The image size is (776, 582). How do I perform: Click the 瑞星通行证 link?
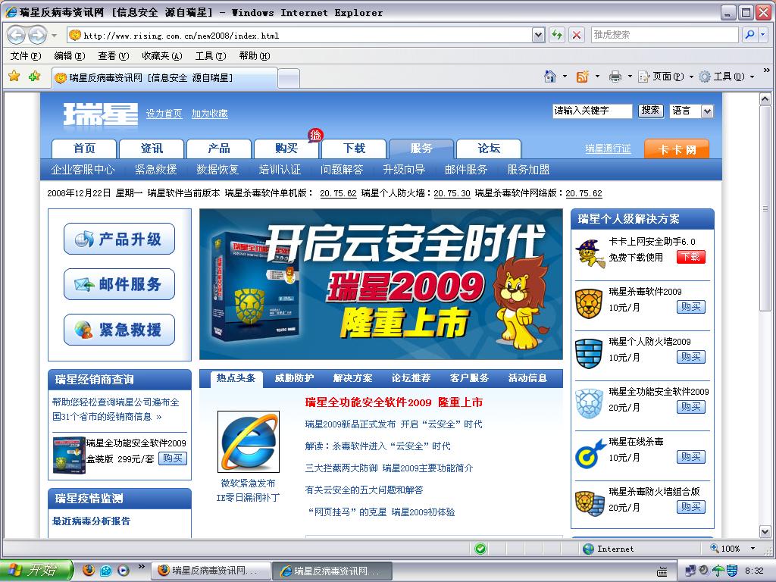click(608, 149)
